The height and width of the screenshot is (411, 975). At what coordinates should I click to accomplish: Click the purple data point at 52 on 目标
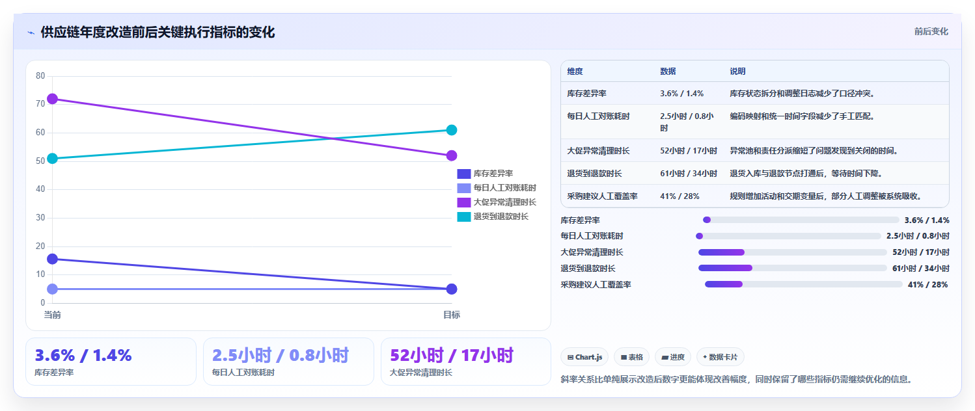coord(452,155)
